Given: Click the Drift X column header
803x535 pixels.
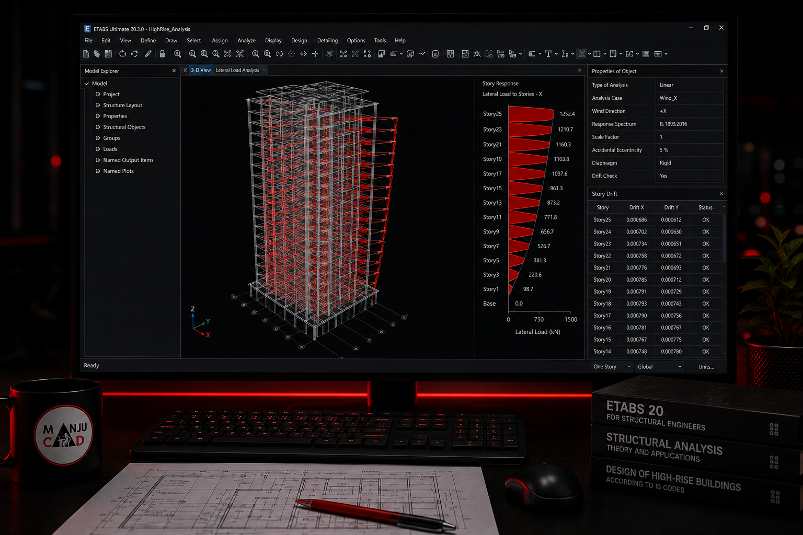Looking at the screenshot, I should tap(636, 207).
